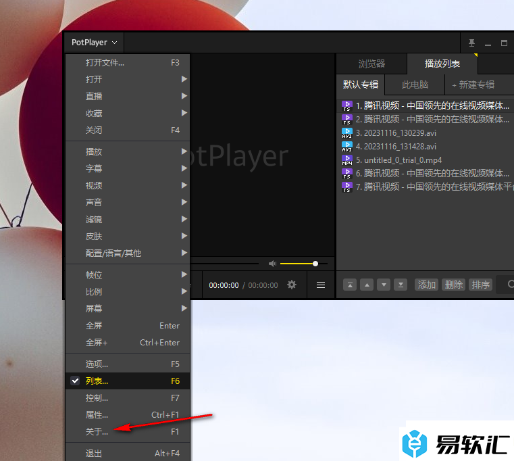Choose 全屏 Enter from the menu
Screen dimensions: 514x461
pyautogui.click(x=128, y=326)
